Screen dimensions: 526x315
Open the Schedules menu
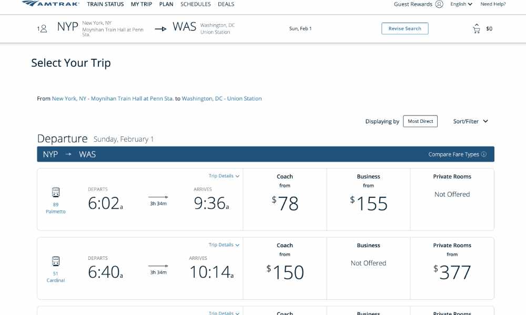click(196, 4)
